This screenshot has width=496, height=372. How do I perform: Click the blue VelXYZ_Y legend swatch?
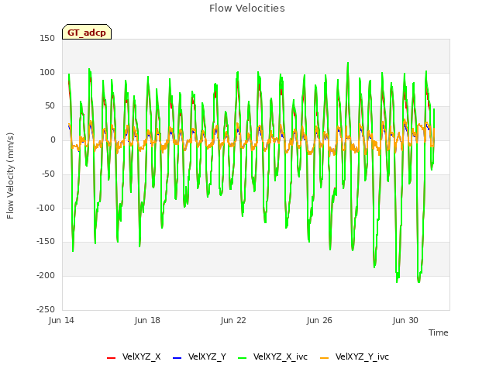pos(177,358)
